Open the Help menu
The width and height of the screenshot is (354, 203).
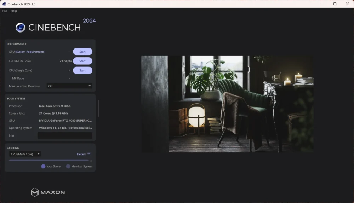(x=14, y=11)
